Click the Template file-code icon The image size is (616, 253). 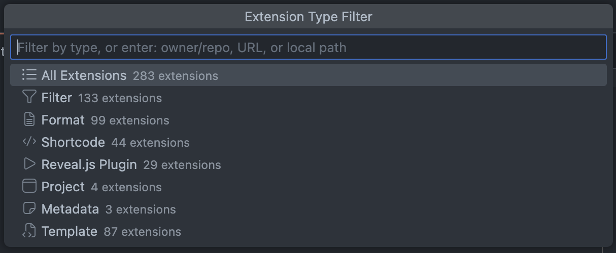pyautogui.click(x=29, y=231)
